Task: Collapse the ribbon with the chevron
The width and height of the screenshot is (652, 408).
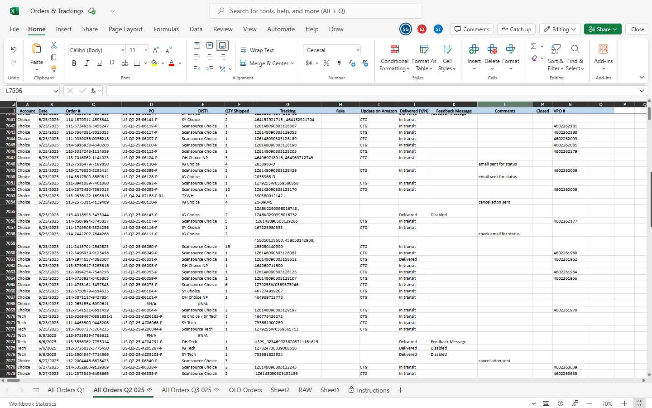Action: coord(642,78)
